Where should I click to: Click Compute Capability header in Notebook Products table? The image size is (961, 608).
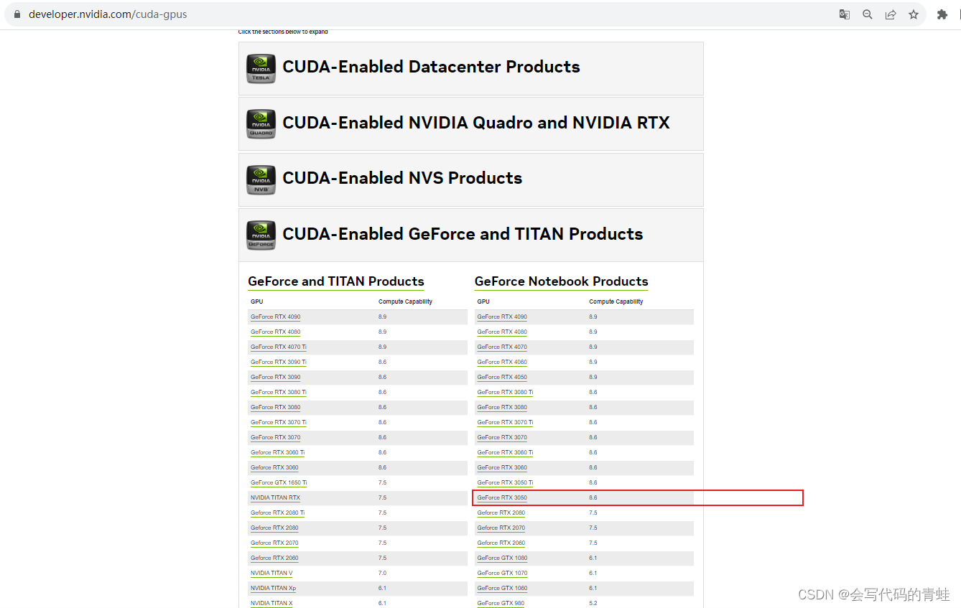pyautogui.click(x=616, y=301)
